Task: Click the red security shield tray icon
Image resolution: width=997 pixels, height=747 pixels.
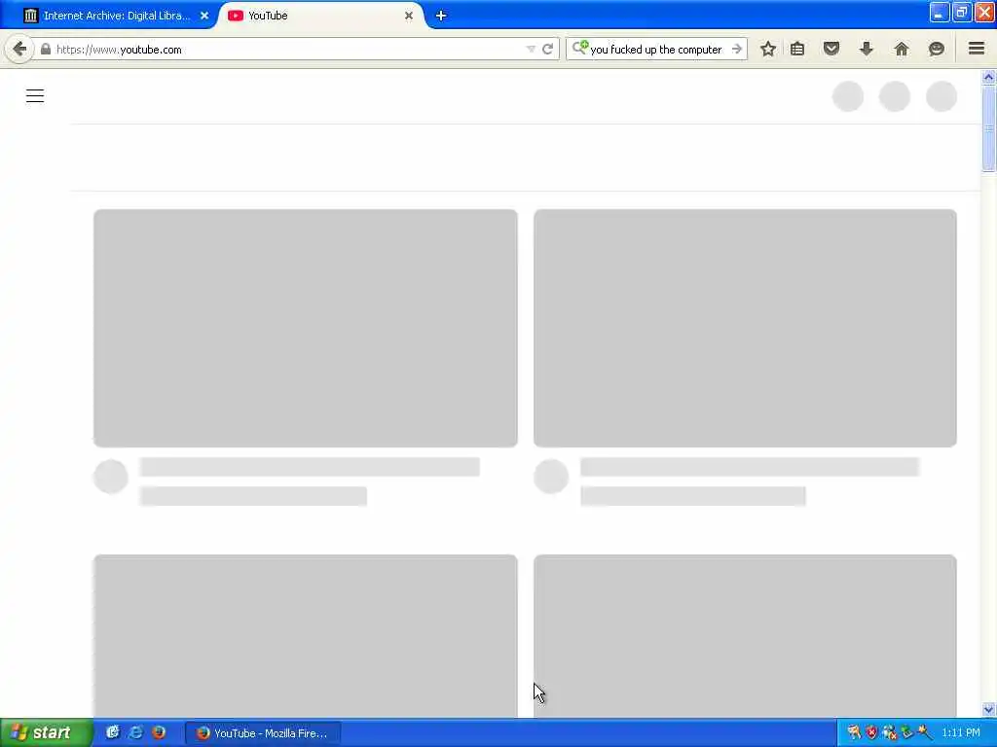Action: point(871,732)
